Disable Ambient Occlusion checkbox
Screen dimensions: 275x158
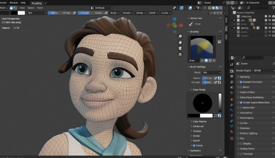point(241,82)
